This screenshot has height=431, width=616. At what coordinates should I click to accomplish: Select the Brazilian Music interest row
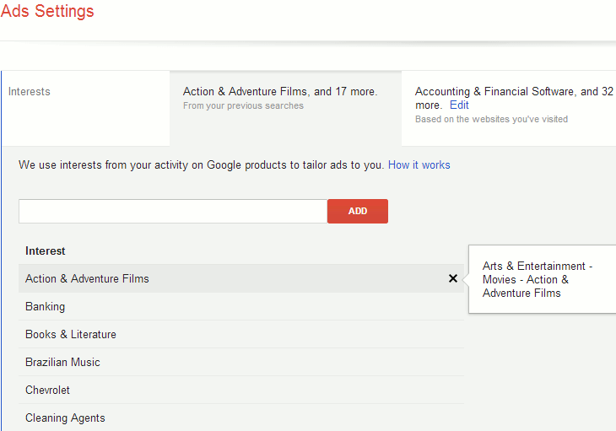(241, 363)
